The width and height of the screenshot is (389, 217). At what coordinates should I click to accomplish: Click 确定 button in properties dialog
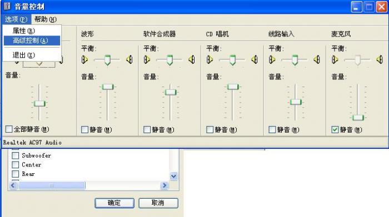(114, 203)
